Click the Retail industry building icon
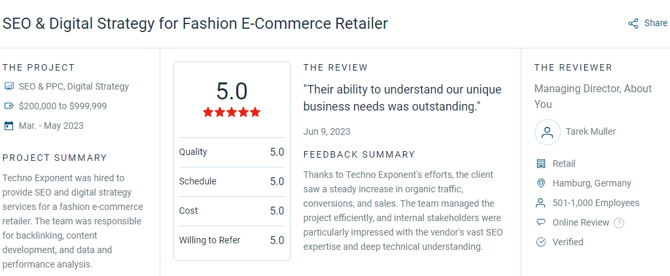This screenshot has width=670, height=276. (541, 164)
